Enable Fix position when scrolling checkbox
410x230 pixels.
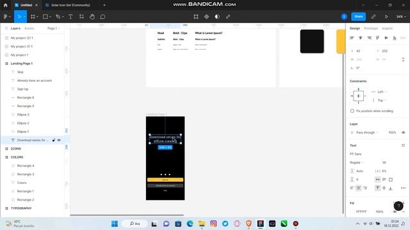[x=352, y=111]
